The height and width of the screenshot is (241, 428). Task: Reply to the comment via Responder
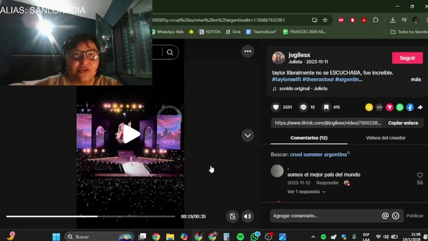pos(327,183)
